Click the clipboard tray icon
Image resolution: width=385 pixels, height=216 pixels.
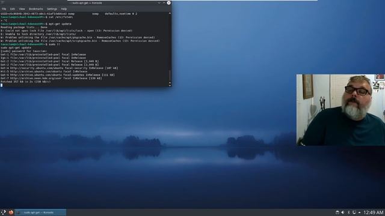337,212
